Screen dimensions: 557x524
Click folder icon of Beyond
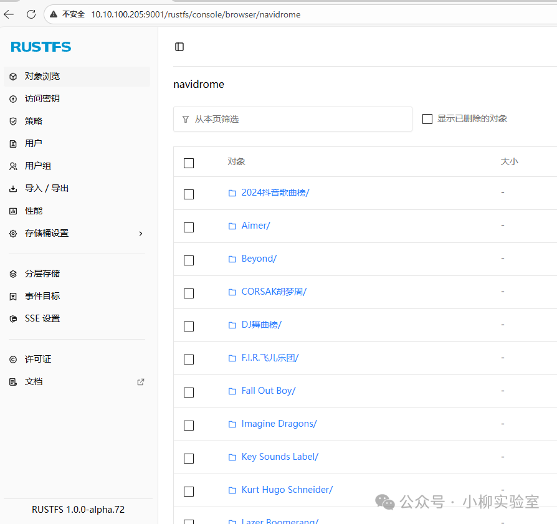[232, 259]
